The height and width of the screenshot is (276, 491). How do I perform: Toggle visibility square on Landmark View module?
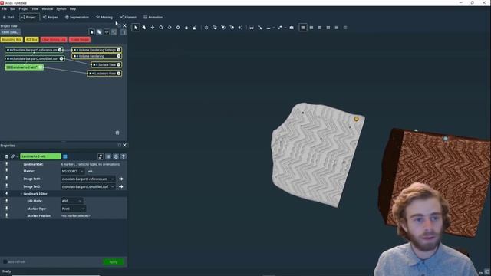91,74
